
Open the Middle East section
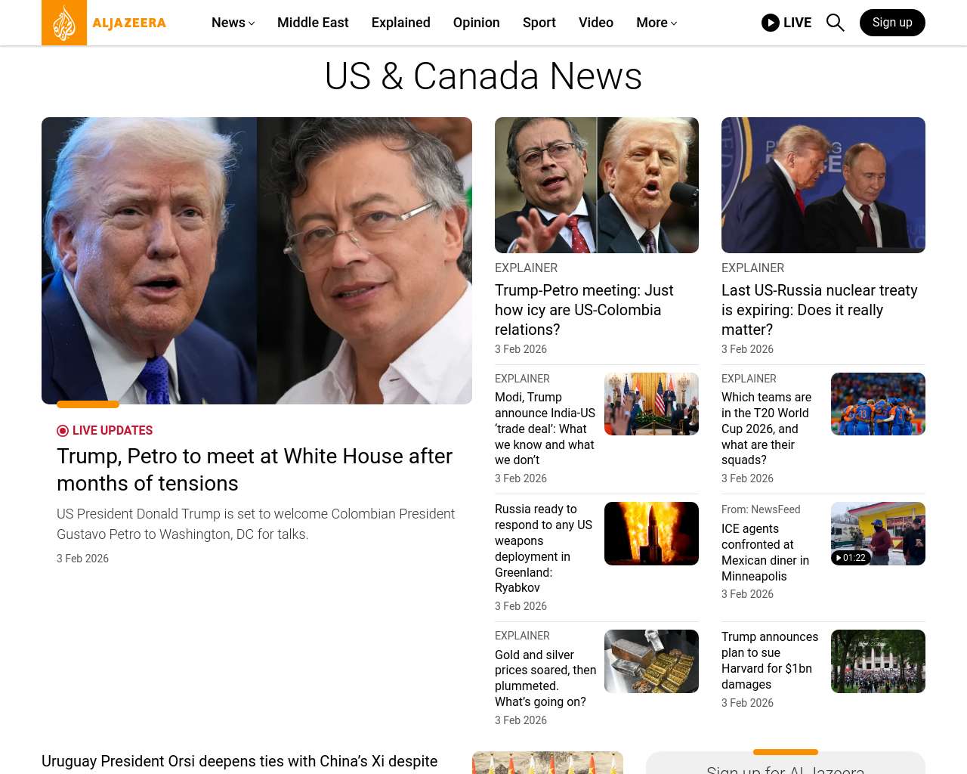313,23
